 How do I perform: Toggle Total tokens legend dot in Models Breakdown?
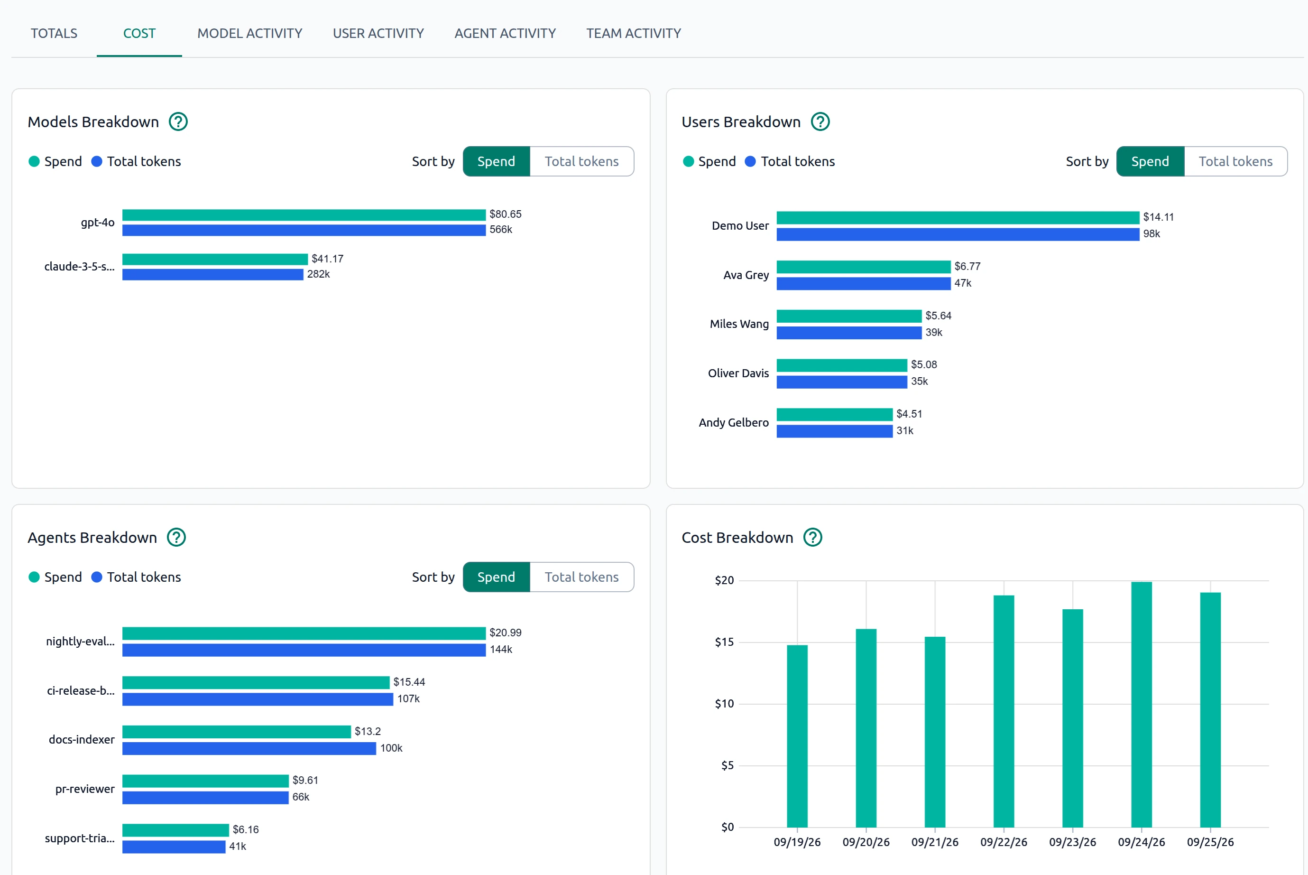click(96, 161)
